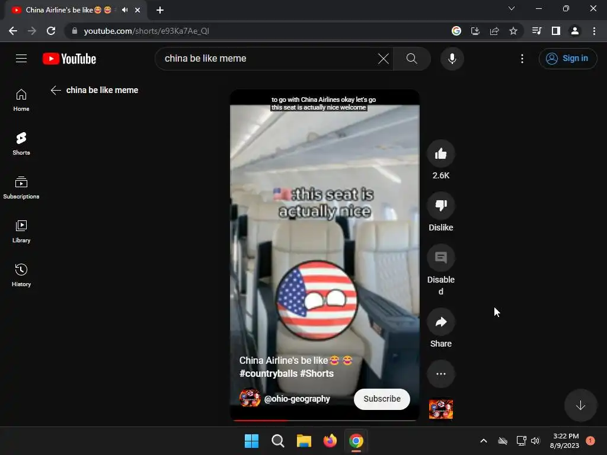Go to the next Short video
The image size is (607, 455).
pos(580,405)
